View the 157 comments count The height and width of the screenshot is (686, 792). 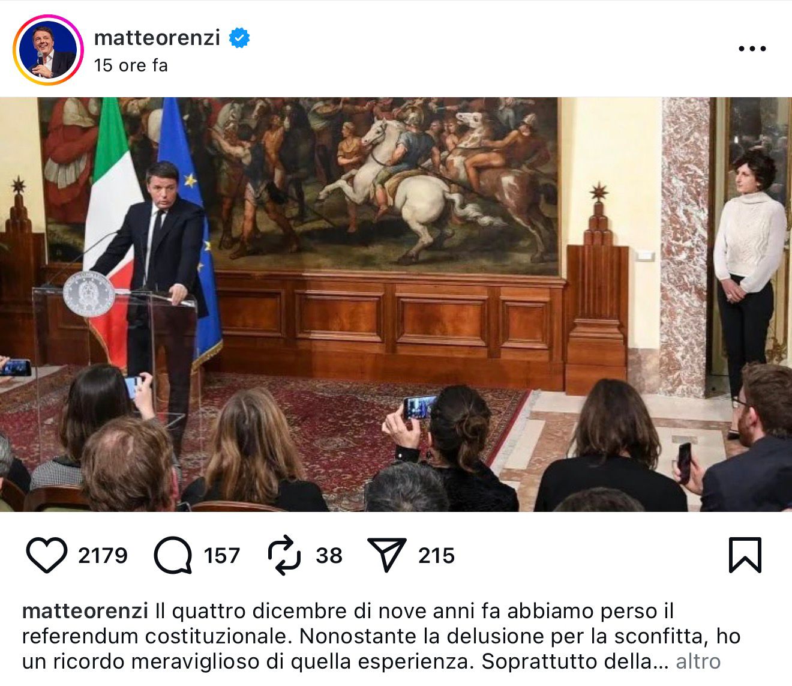coord(221,555)
